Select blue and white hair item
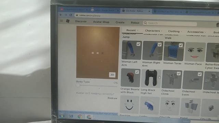The height and width of the screenshot is (123, 219). pyautogui.click(x=150, y=106)
